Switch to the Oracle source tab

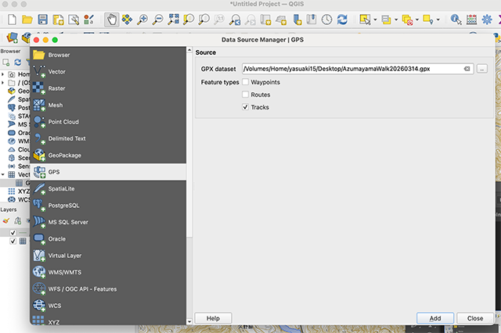(x=108, y=239)
